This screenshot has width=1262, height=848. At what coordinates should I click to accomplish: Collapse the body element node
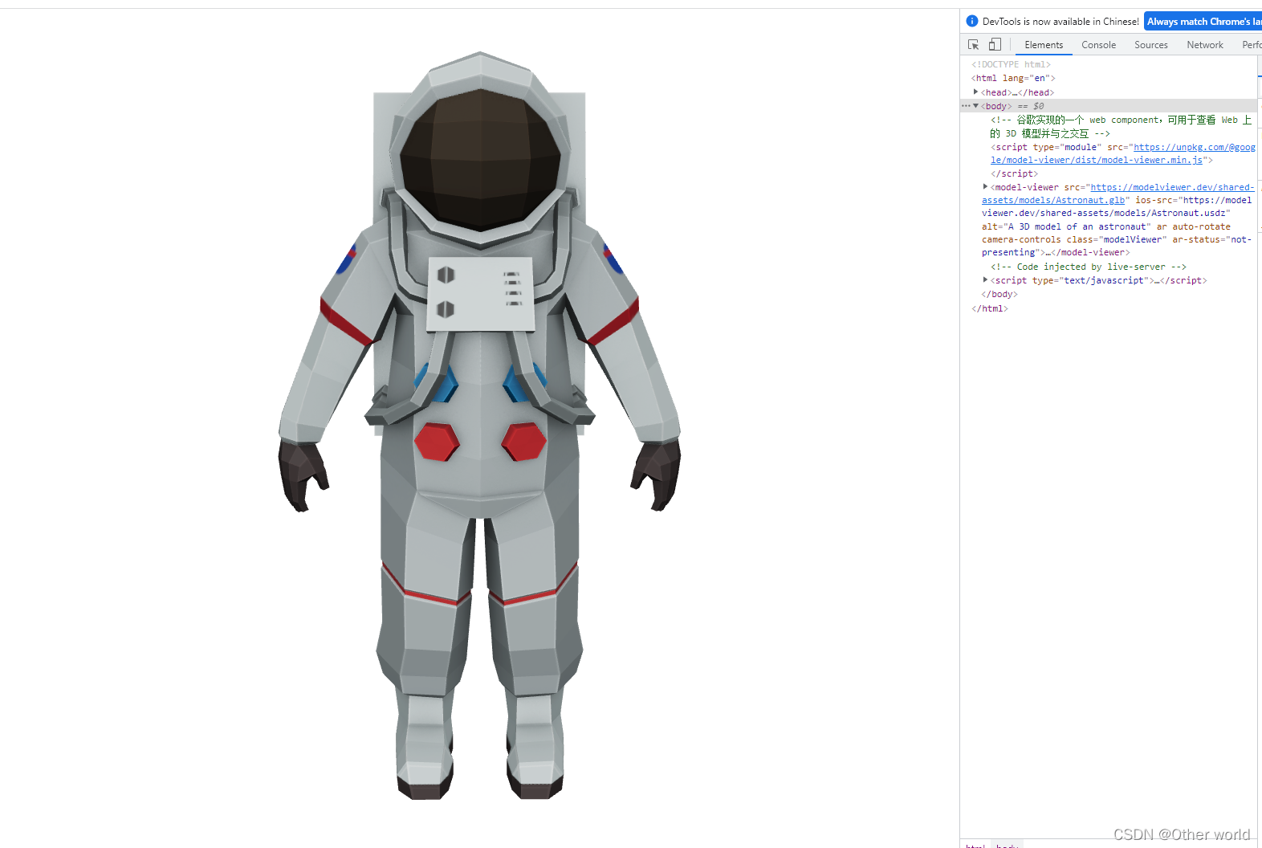tap(975, 106)
